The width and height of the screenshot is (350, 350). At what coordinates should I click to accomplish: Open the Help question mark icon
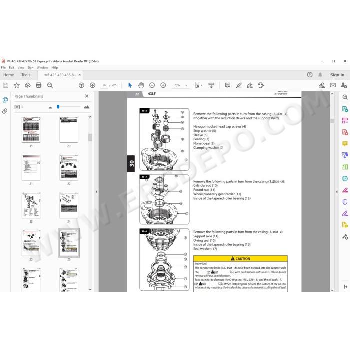click(x=310, y=75)
